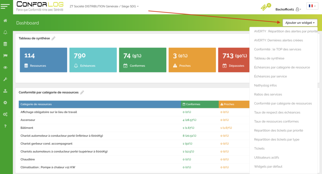This screenshot has width=322, height=174.
Task: Open the hamburger menu at top left
Action: coord(5,6)
